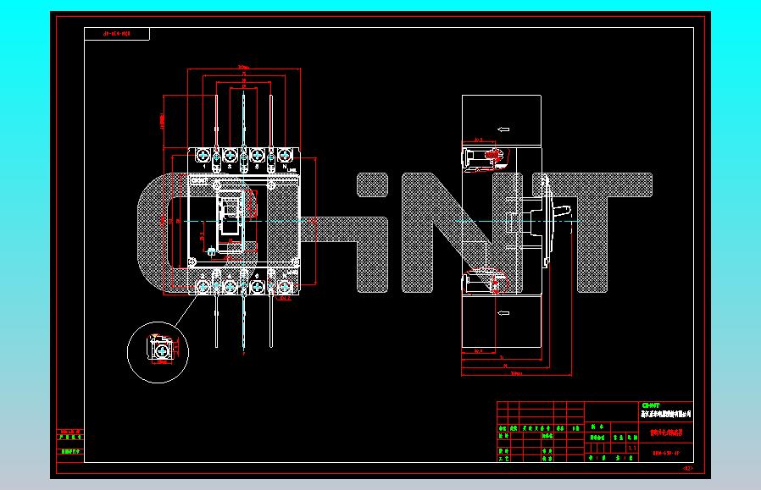Click the revision value 1.1 cell
This screenshot has height=490, width=761.
tap(632, 448)
